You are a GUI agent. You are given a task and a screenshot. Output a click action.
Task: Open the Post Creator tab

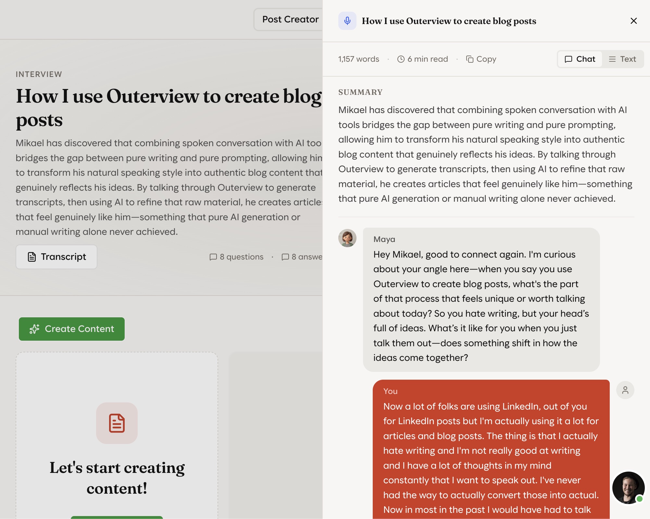pos(289,19)
